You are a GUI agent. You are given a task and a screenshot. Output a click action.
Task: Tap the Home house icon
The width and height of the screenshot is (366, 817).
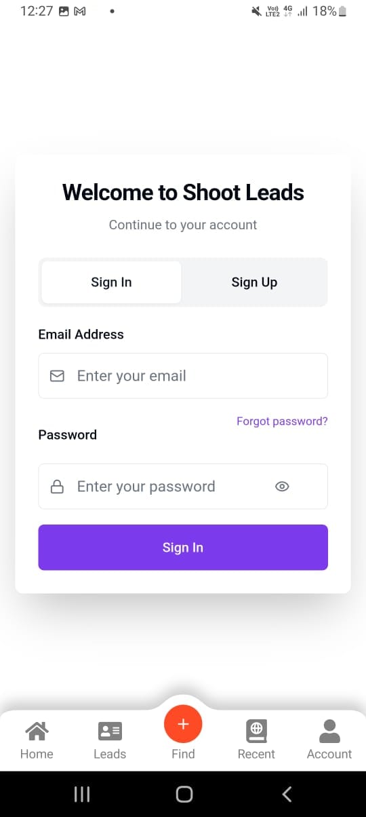tap(37, 731)
